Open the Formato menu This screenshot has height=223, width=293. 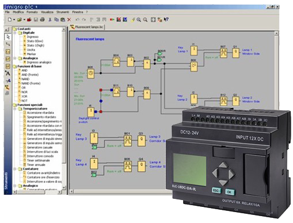[x=32, y=12]
